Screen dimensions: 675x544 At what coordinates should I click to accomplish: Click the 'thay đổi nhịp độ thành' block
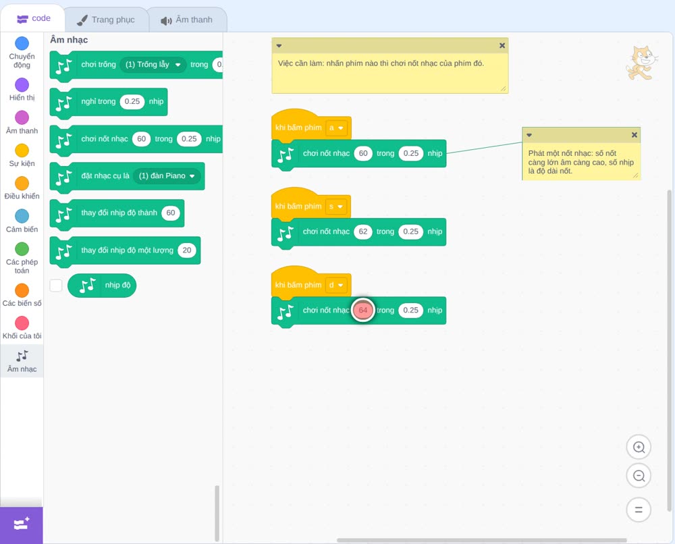(117, 213)
